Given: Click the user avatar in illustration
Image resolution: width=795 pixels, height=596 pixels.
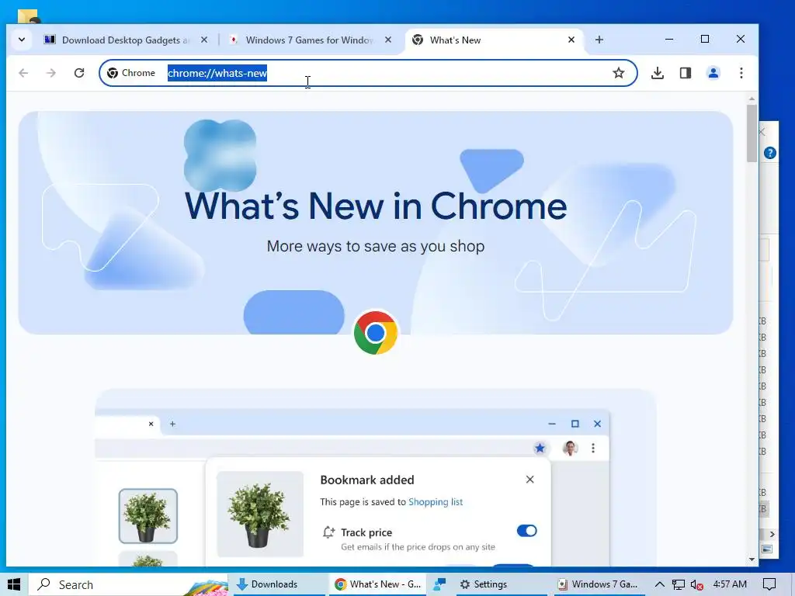Looking at the screenshot, I should [x=571, y=448].
